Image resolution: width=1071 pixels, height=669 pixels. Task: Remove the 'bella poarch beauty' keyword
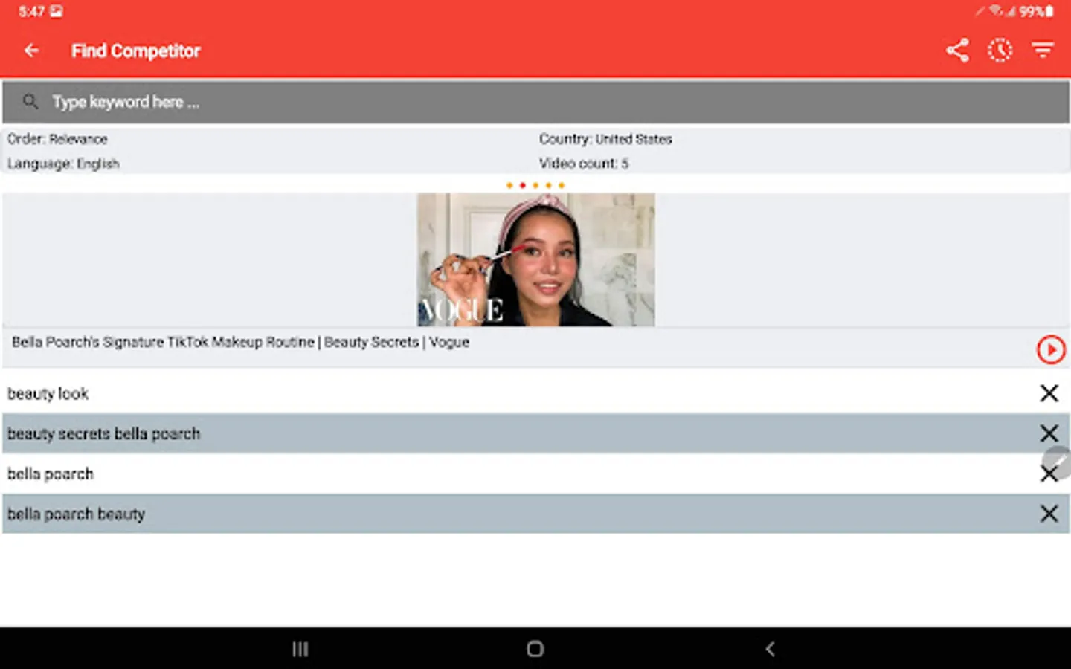click(x=1049, y=514)
